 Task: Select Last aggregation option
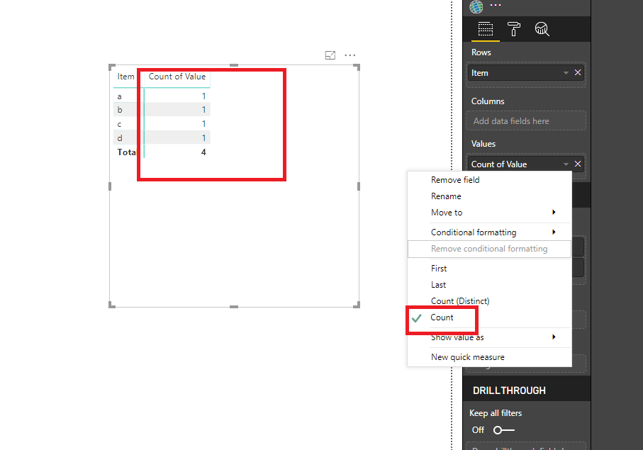click(x=490, y=285)
